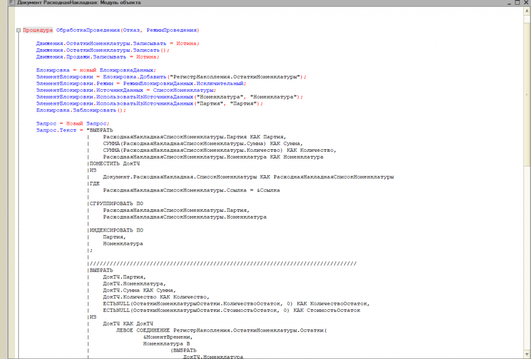The width and height of the screenshot is (531, 359).
Task: Click the ЛЕВОЕ СОЕДИНЕНИЕ line
Action: (x=221, y=330)
